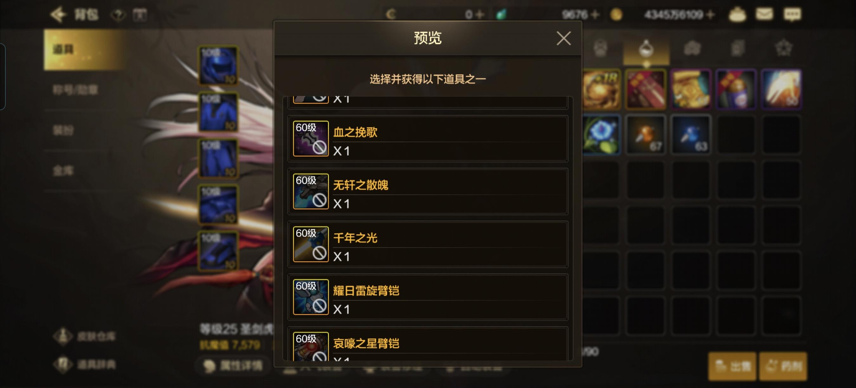
Task: Add gems with the plus beside 9676
Action: point(595,15)
